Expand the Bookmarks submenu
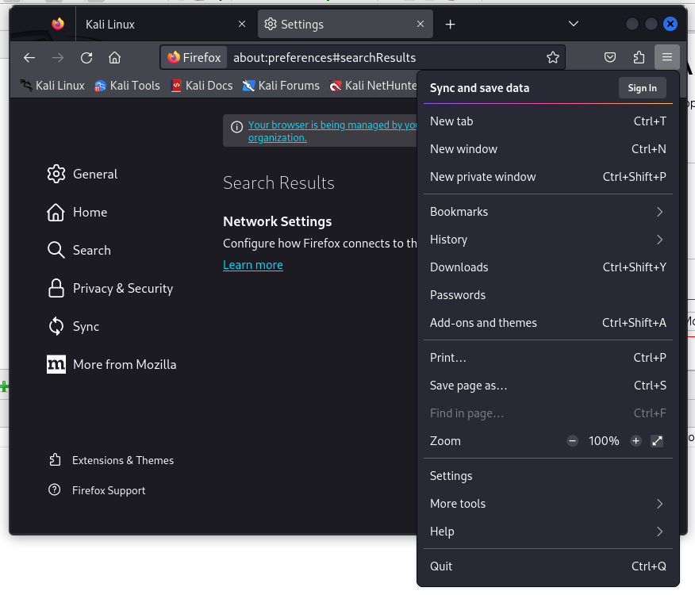This screenshot has width=695, height=595. pyautogui.click(x=548, y=212)
